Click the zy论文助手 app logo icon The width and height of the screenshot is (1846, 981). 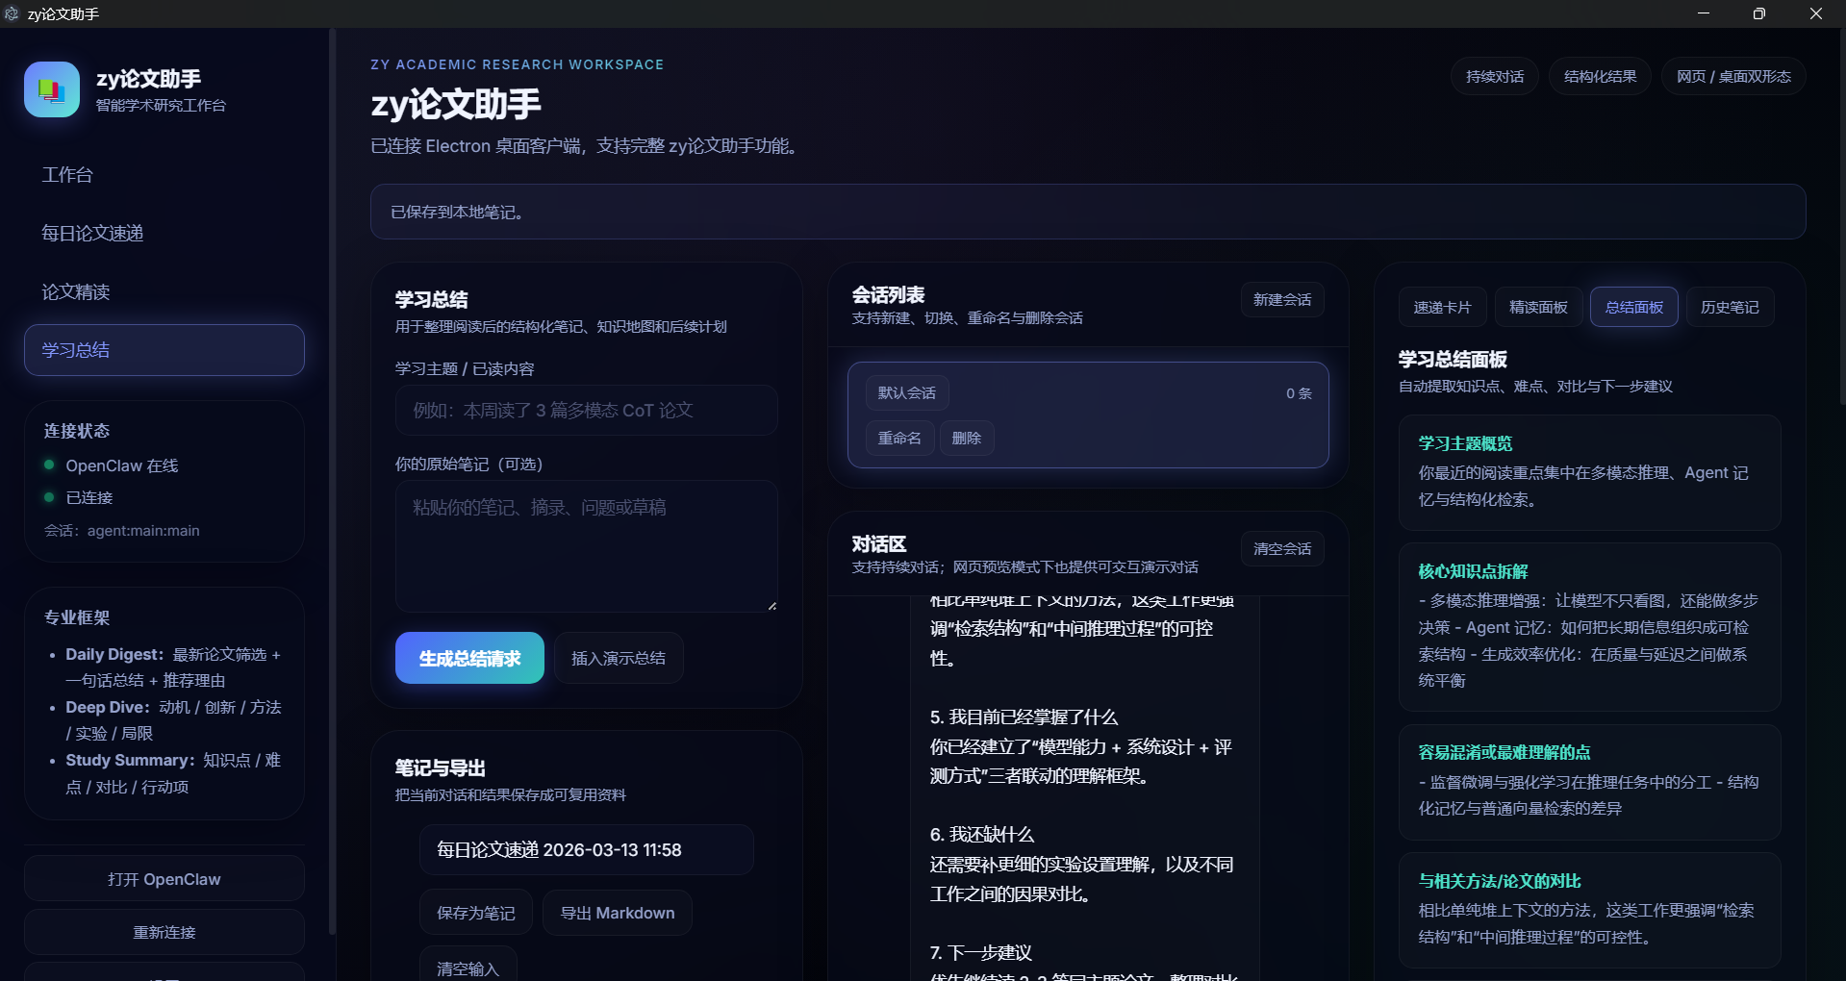[x=52, y=89]
